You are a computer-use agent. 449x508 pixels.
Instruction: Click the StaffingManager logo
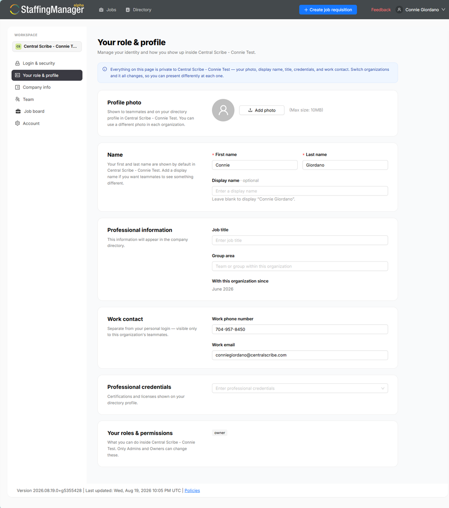[x=47, y=9]
